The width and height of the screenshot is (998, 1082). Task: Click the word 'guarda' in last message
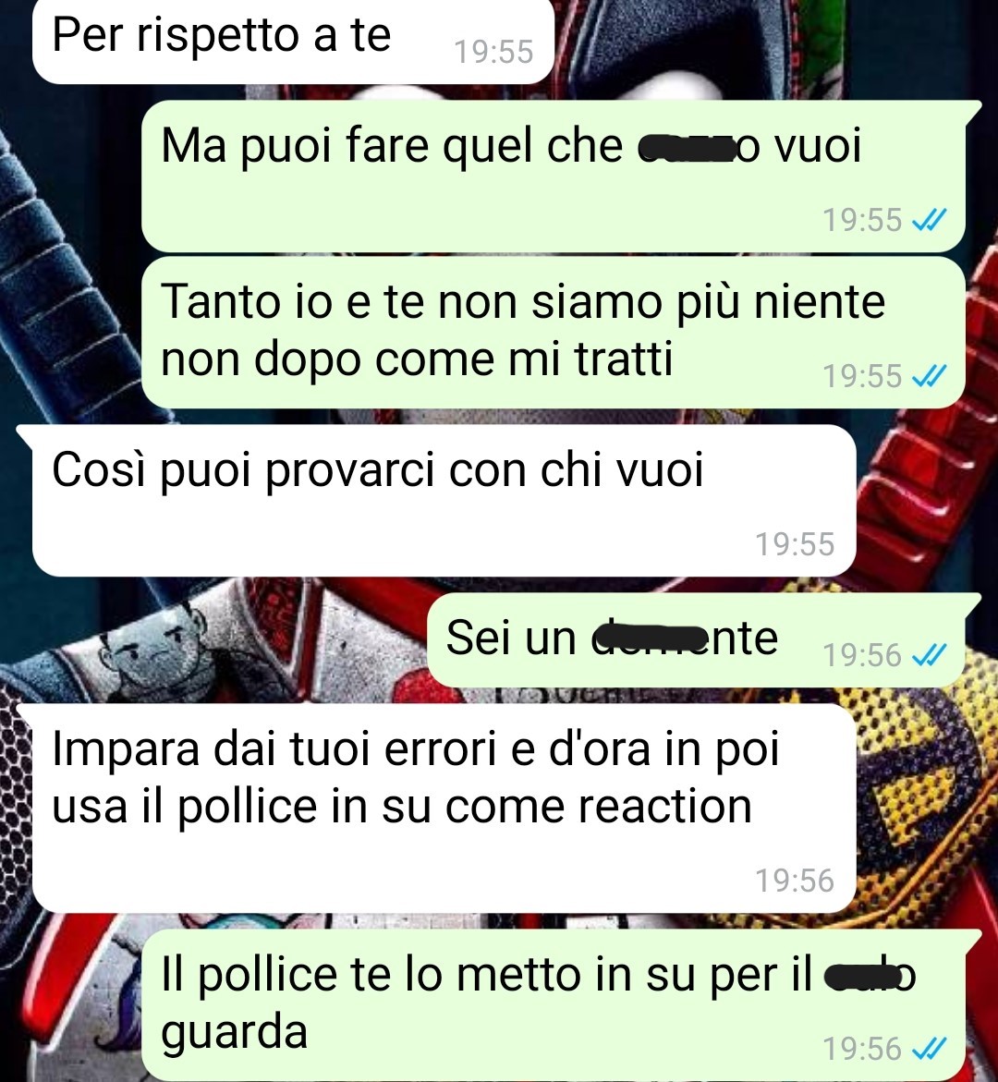coord(234,1034)
